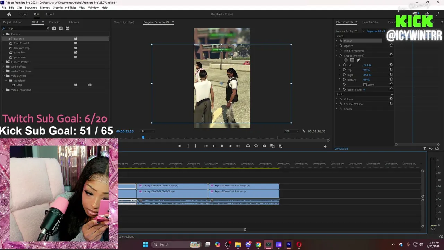Open the Sequence menu

point(31,8)
